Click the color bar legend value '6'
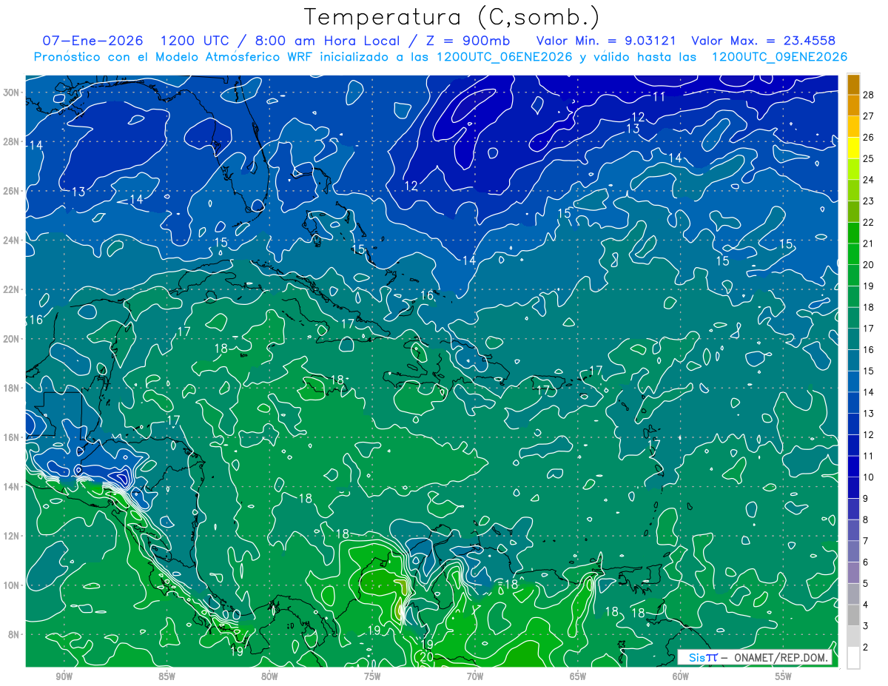Viewport: 888px width, 686px height. (x=865, y=562)
